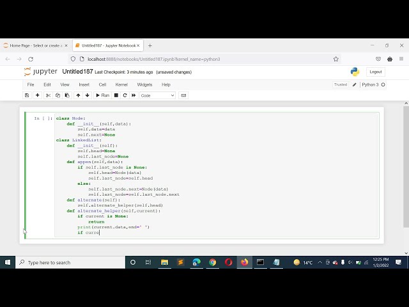Run the current cell
The height and width of the screenshot is (307, 409).
[x=102, y=95]
